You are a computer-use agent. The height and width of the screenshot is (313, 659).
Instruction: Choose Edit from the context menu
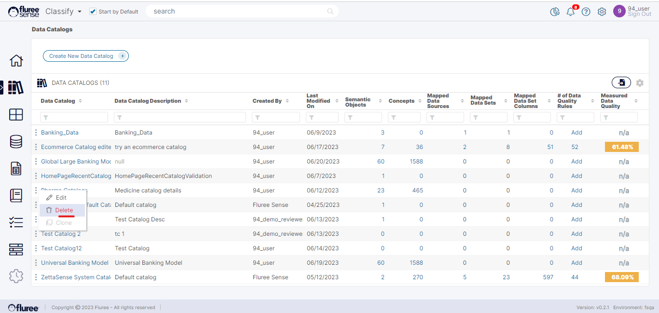(x=61, y=198)
